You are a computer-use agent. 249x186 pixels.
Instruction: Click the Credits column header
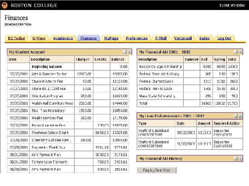(101, 59)
